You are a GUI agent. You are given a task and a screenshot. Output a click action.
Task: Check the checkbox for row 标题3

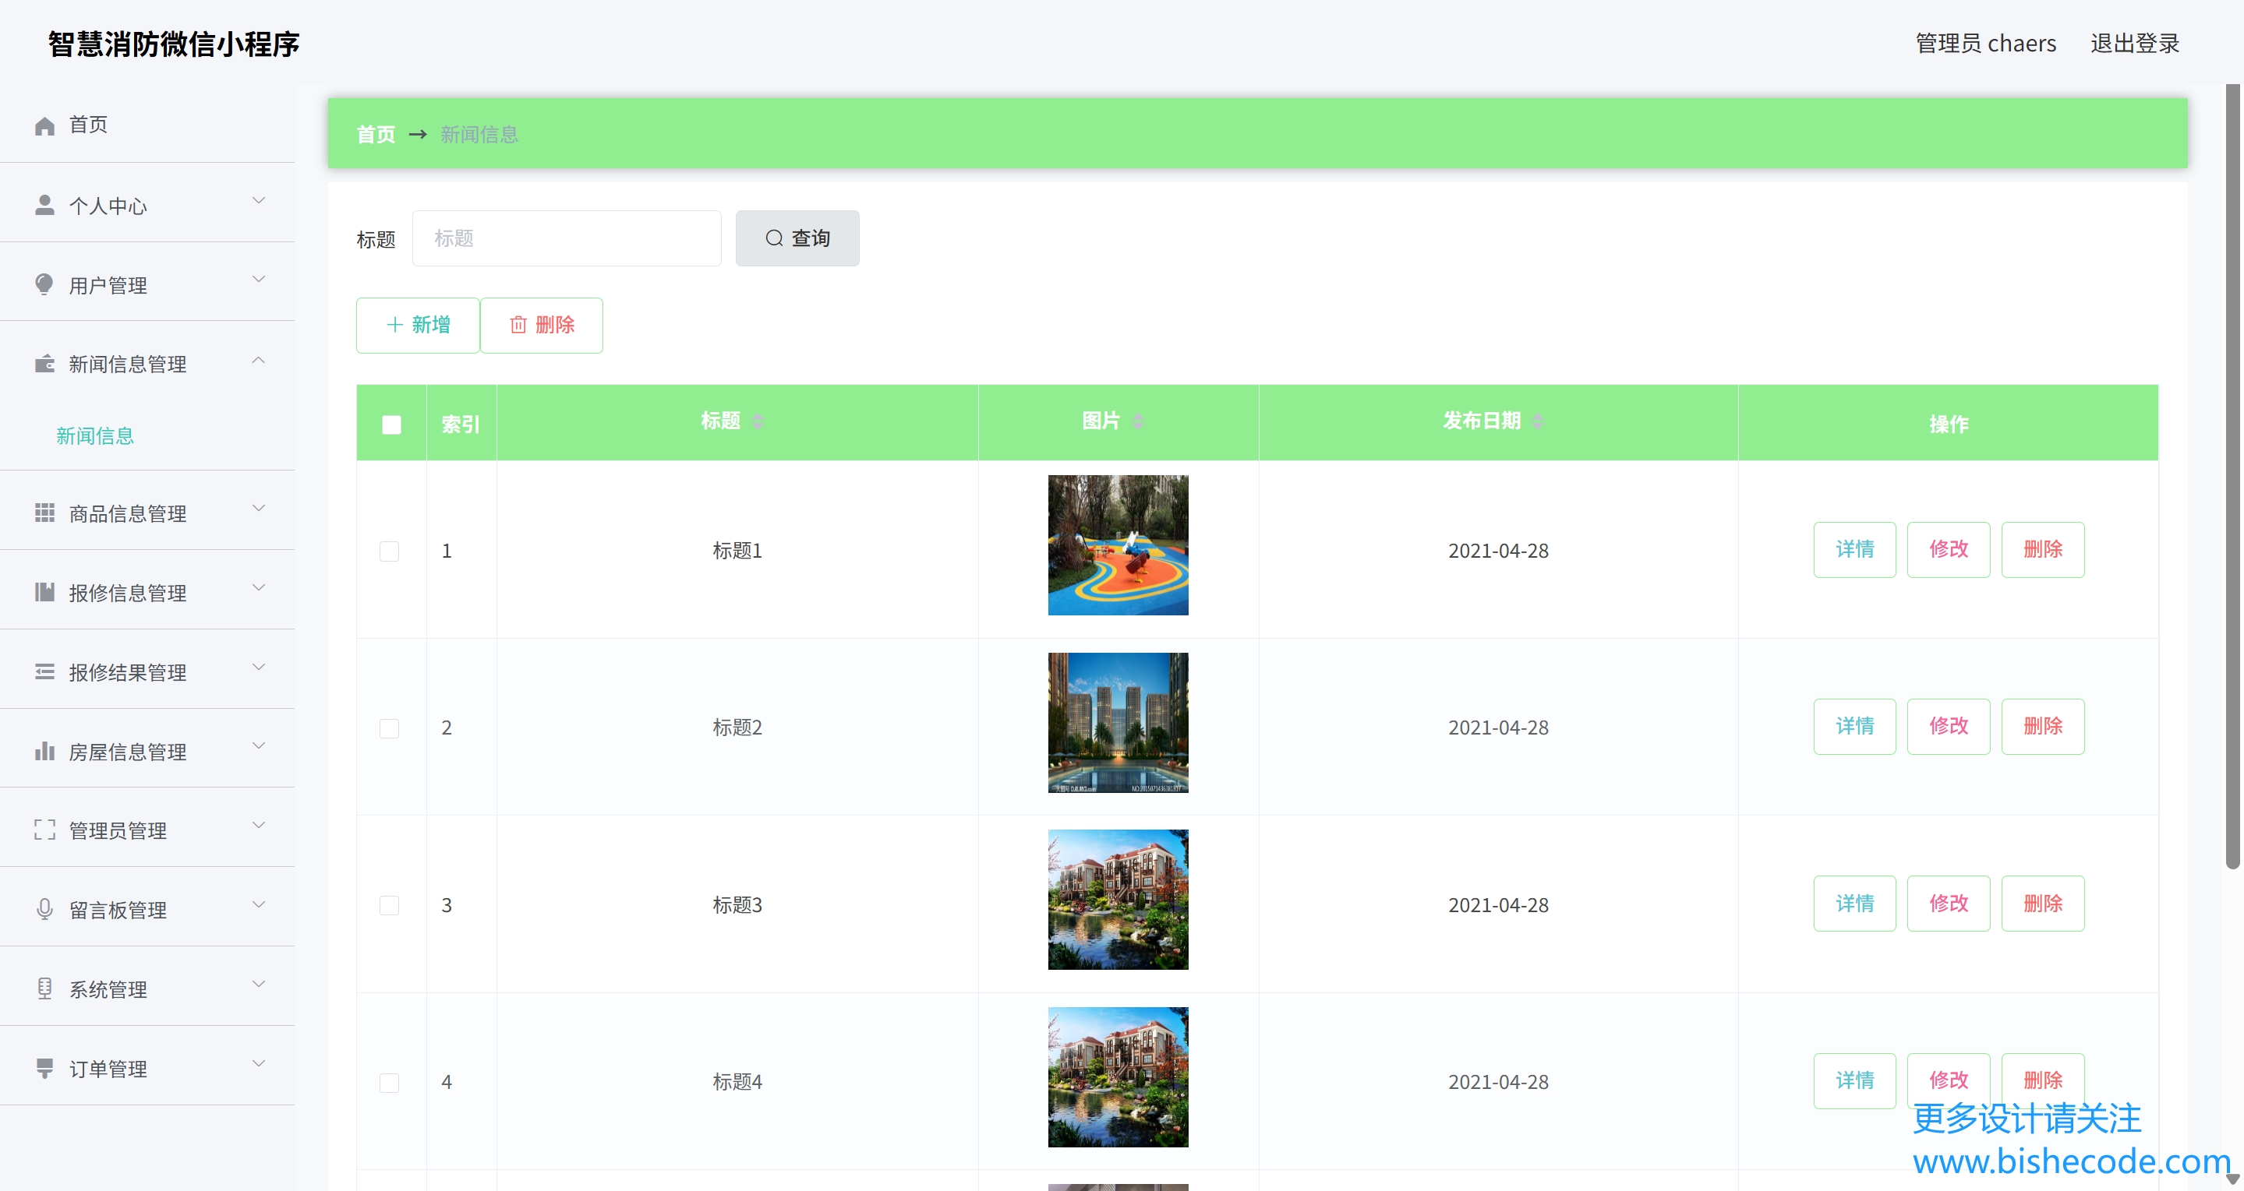[390, 904]
